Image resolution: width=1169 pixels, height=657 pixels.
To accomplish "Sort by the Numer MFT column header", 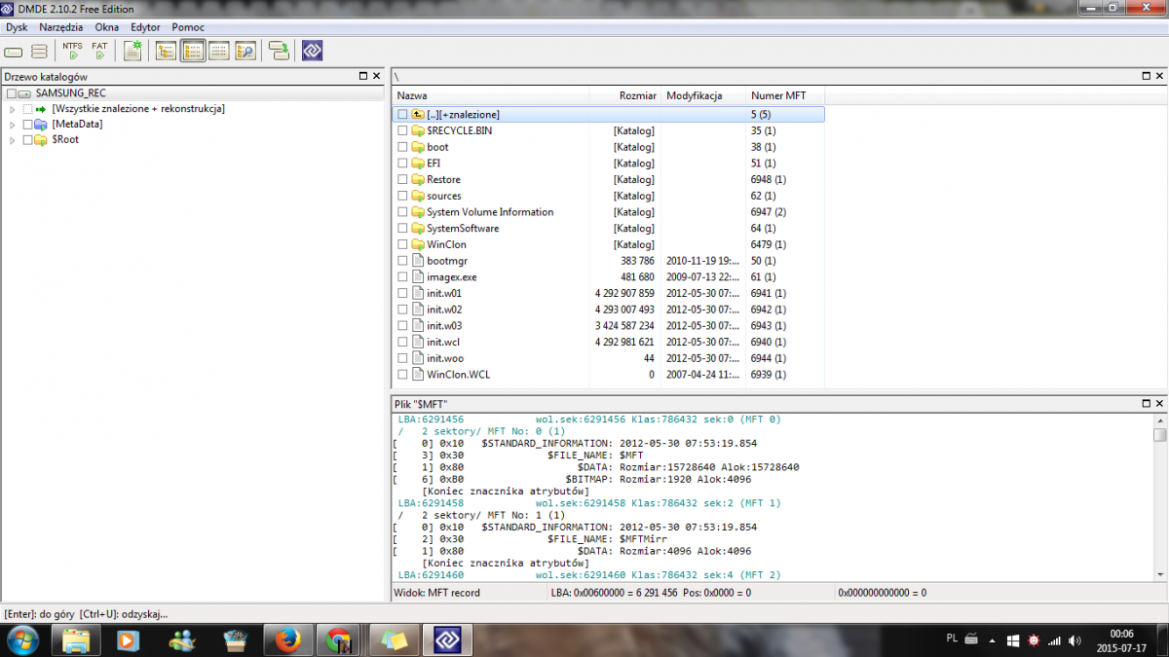I will 785,95.
